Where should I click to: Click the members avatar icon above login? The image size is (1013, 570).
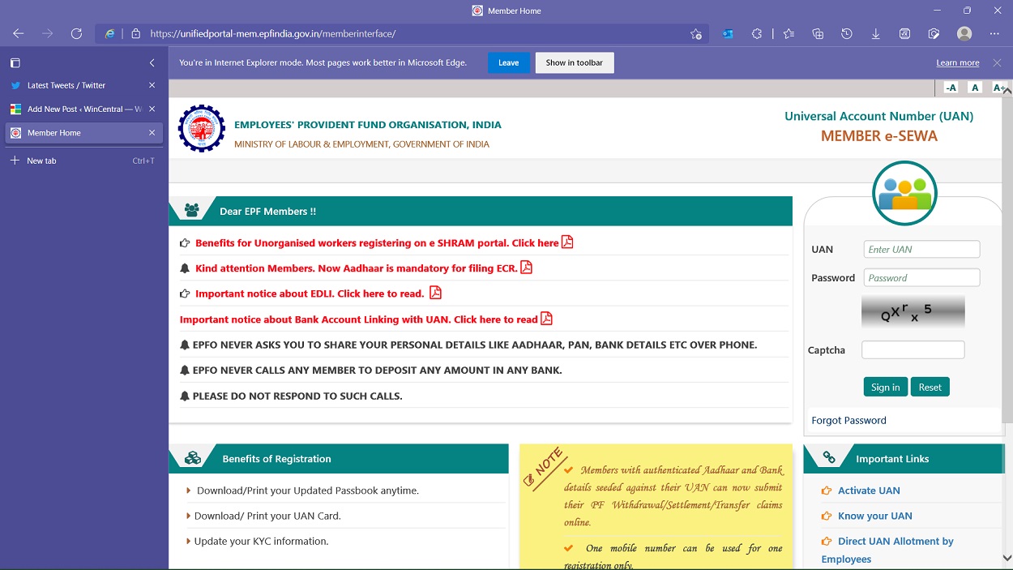tap(904, 193)
